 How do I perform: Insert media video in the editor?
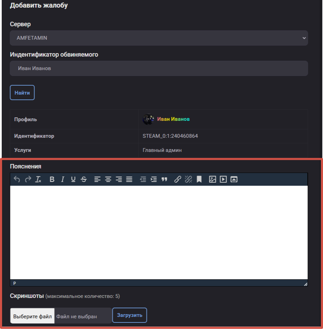coord(223,180)
